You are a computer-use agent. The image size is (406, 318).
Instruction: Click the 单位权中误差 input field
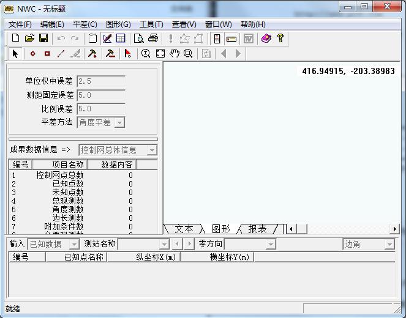click(x=101, y=81)
